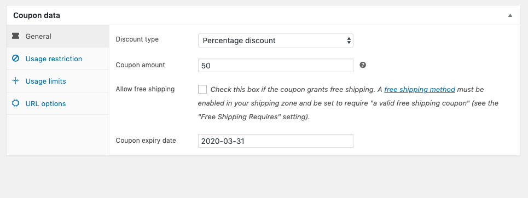The image size is (528, 198).
Task: Click into the Coupon amount field
Action: pos(275,65)
